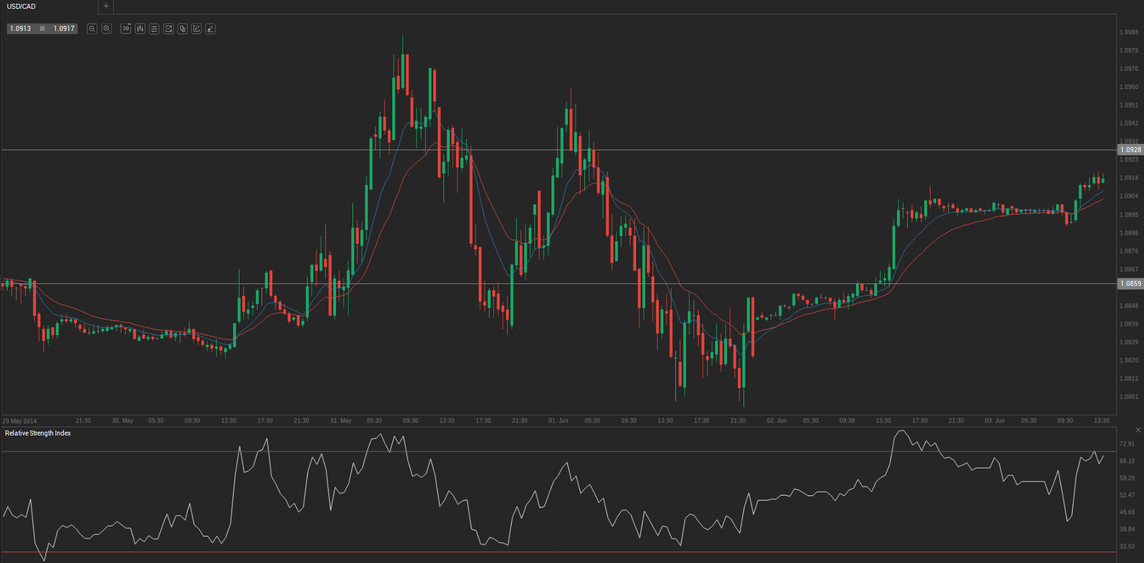This screenshot has height=563, width=1144.
Task: Click the 31. May date marker on time axis
Action: click(x=340, y=420)
